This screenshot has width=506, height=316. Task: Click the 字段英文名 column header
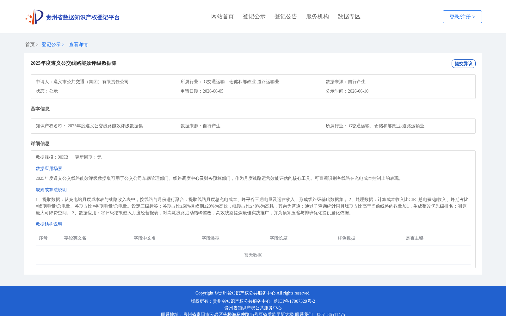[x=75, y=238]
